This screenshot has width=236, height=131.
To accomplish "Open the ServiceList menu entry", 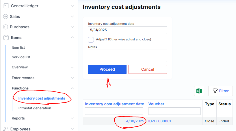I will [x=21, y=57].
